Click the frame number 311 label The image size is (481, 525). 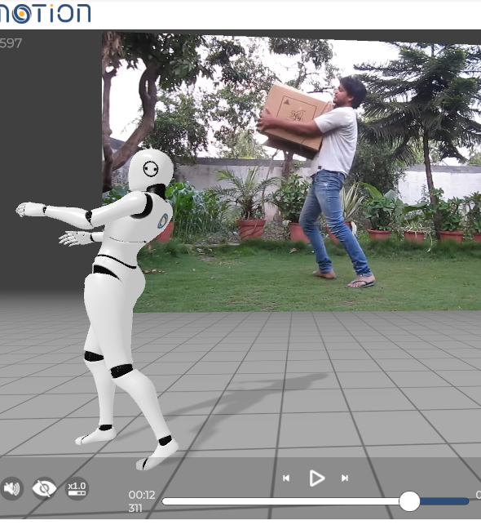click(x=135, y=508)
